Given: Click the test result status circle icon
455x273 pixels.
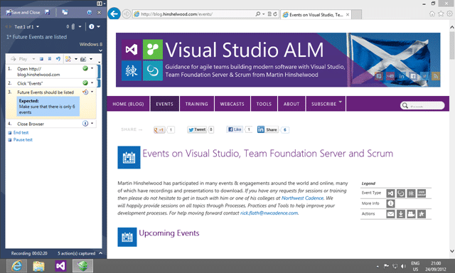Looking at the screenshot, I should pyautogui.click(x=92, y=27).
